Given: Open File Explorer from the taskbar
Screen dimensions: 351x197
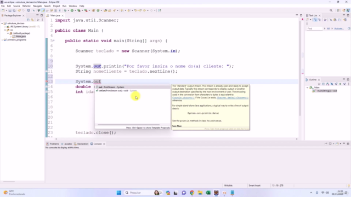Looking at the screenshot, I should pos(200,193).
